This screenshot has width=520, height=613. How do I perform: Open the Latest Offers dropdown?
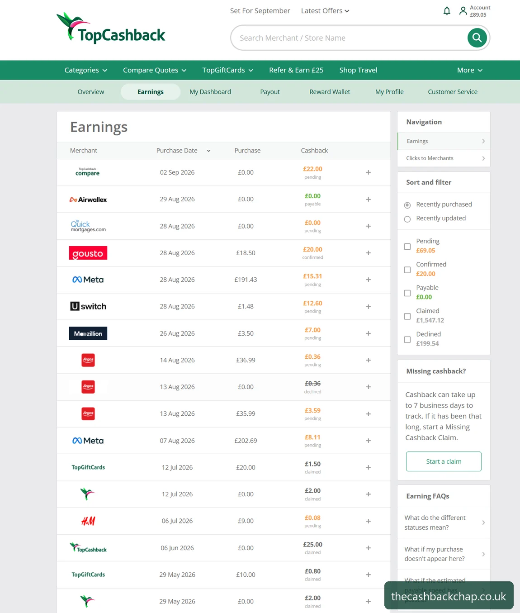[x=325, y=11]
